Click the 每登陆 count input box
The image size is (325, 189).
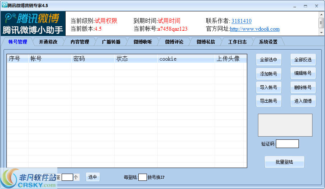click(x=143, y=177)
